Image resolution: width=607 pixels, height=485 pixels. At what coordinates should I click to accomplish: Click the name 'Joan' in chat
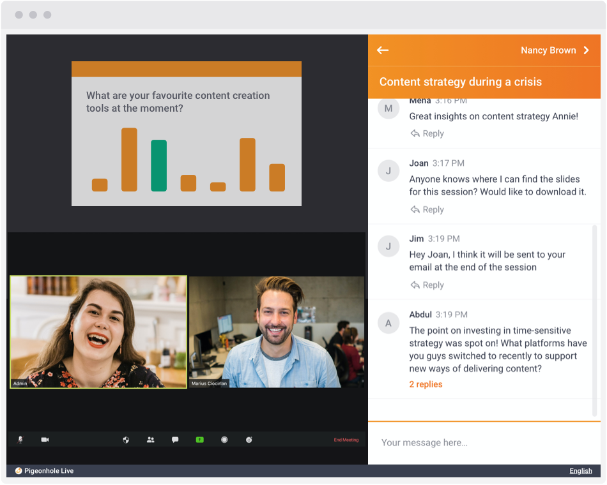419,163
